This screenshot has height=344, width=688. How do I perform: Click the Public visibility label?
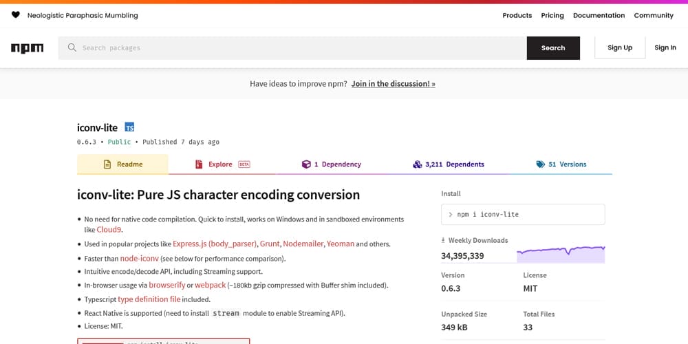(x=119, y=142)
